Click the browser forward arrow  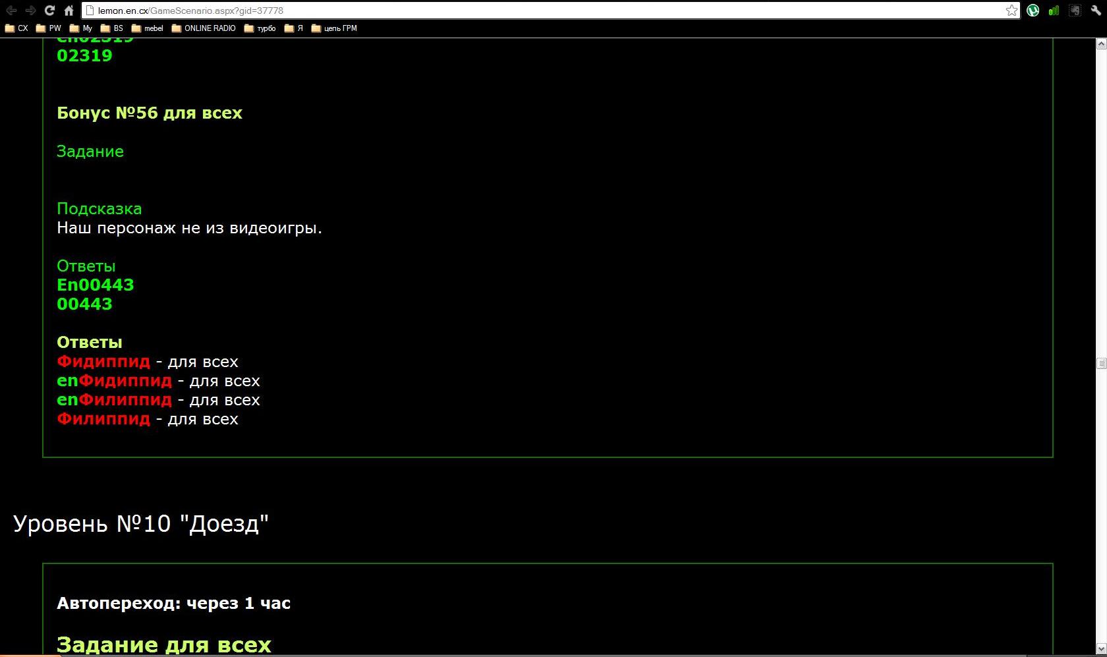pyautogui.click(x=30, y=11)
